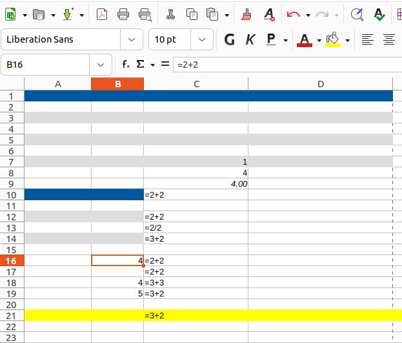Click cell C17 with =2+2
Viewport: 402px width, 343px height.
click(x=196, y=272)
